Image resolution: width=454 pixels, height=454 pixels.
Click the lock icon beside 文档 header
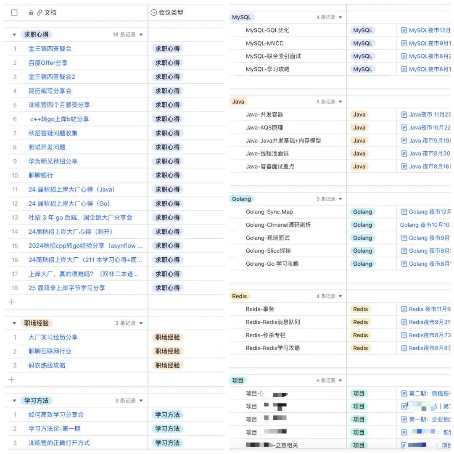tap(31, 13)
